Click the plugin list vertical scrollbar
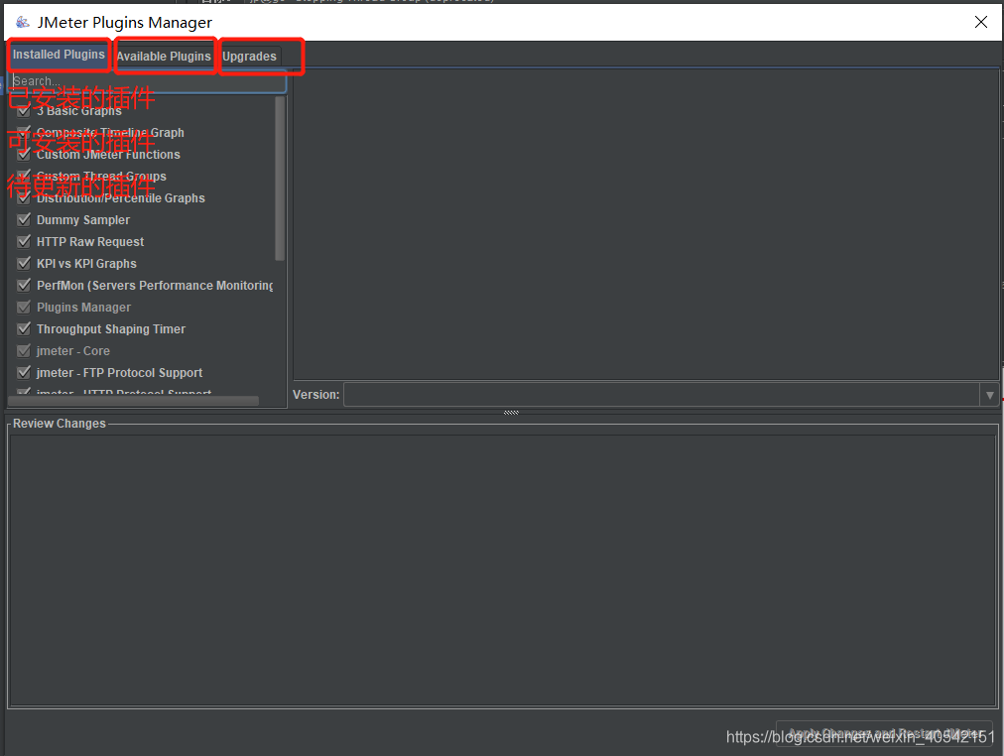 coord(280,180)
